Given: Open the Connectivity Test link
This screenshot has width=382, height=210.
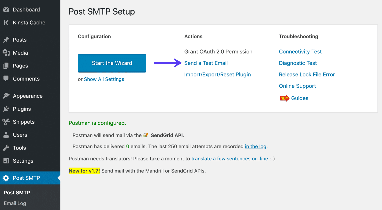Looking at the screenshot, I should [300, 51].
